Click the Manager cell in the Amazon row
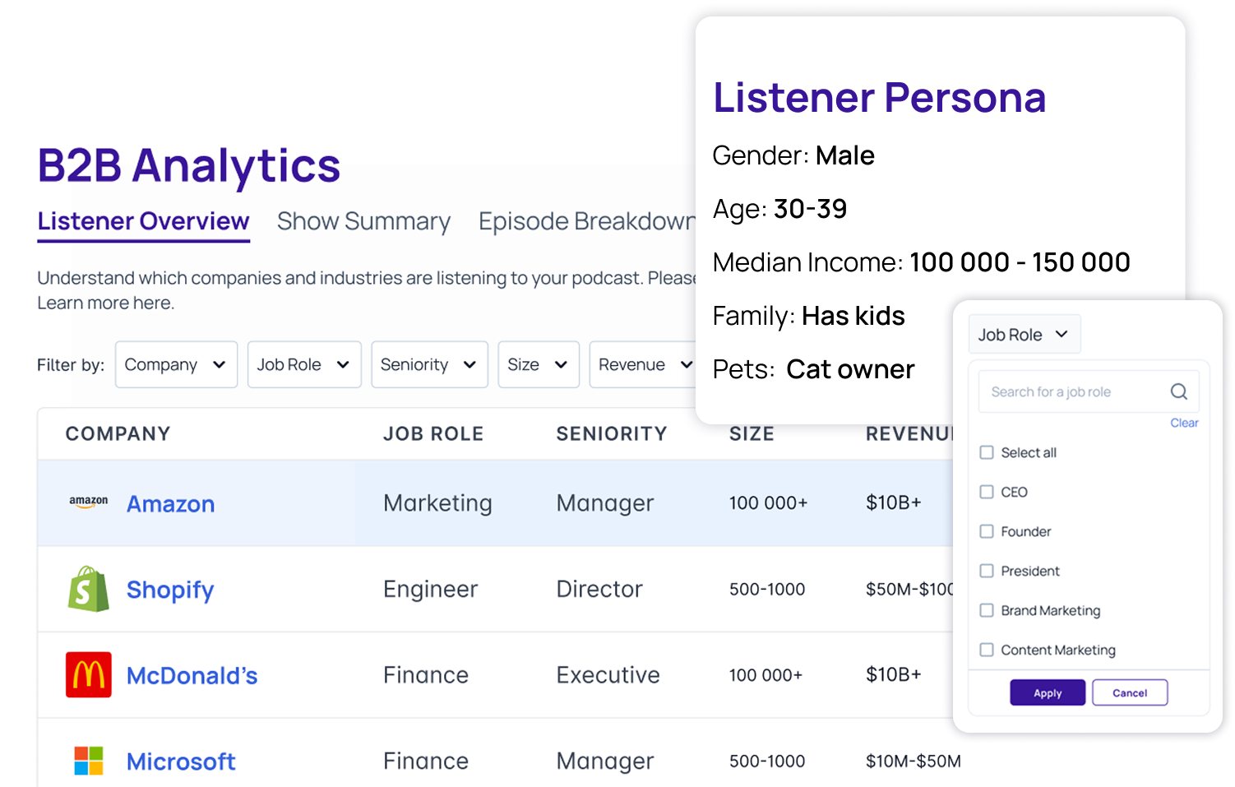This screenshot has height=787, width=1235. (x=605, y=502)
